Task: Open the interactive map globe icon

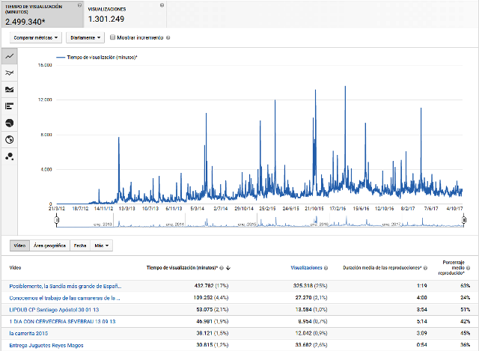Action: [x=10, y=138]
